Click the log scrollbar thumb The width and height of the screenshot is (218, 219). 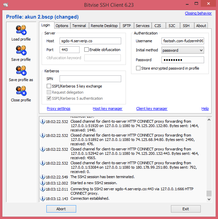tap(209, 193)
